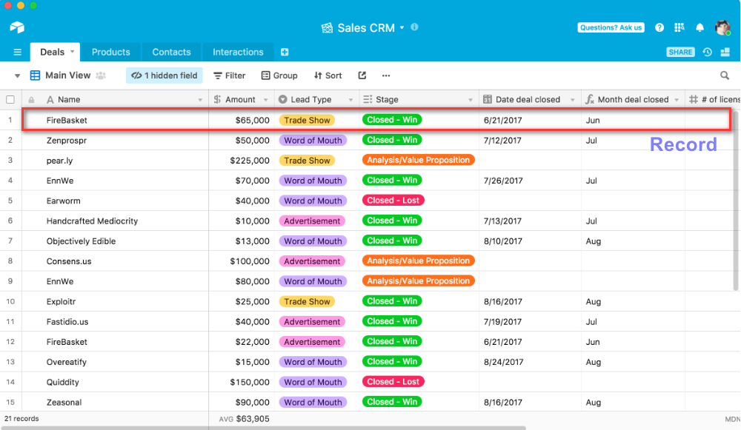The width and height of the screenshot is (741, 430).
Task: Click the share view export icon
Action: coord(362,75)
